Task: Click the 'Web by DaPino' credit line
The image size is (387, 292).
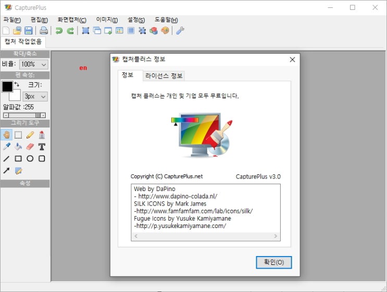Action: click(x=155, y=189)
